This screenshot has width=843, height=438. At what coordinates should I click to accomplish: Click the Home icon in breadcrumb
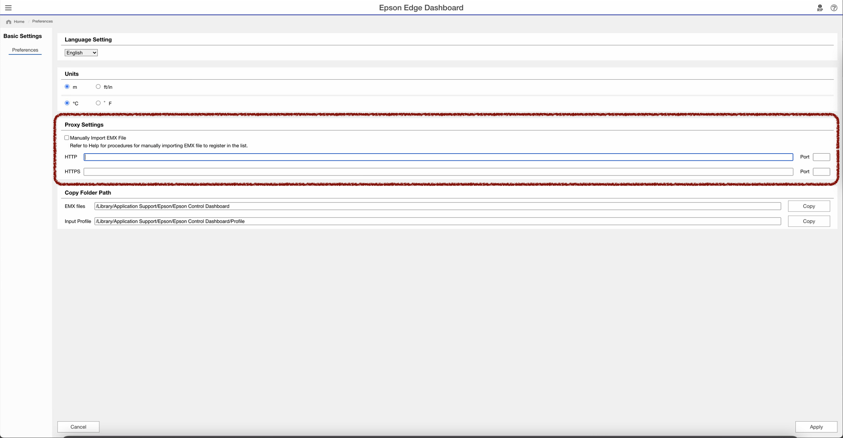tap(9, 22)
